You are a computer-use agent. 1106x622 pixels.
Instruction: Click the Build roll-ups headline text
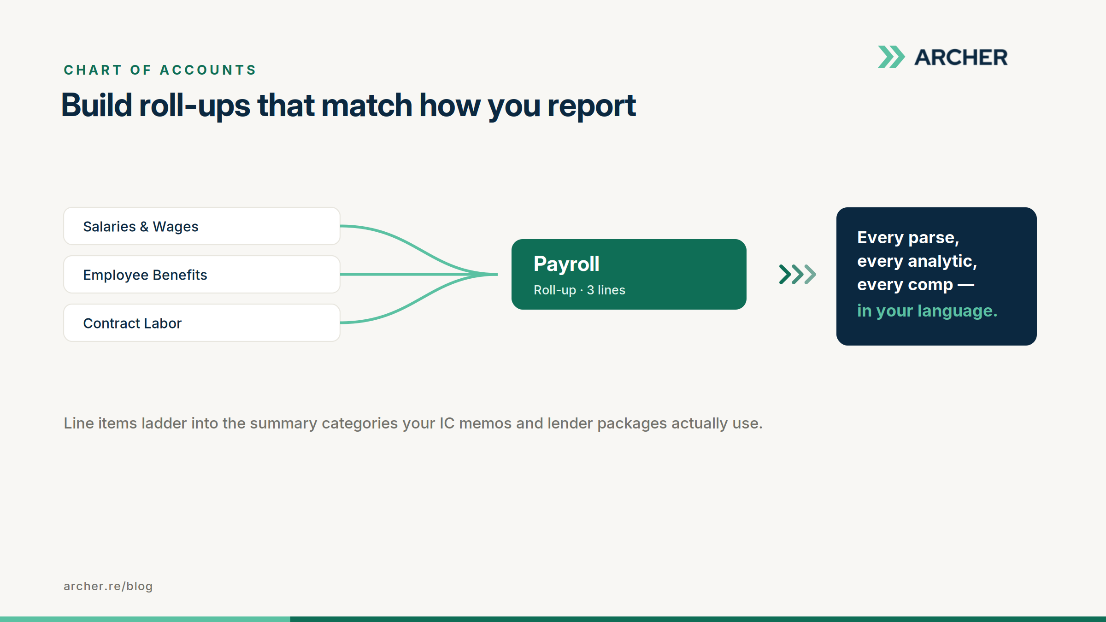pyautogui.click(x=348, y=106)
